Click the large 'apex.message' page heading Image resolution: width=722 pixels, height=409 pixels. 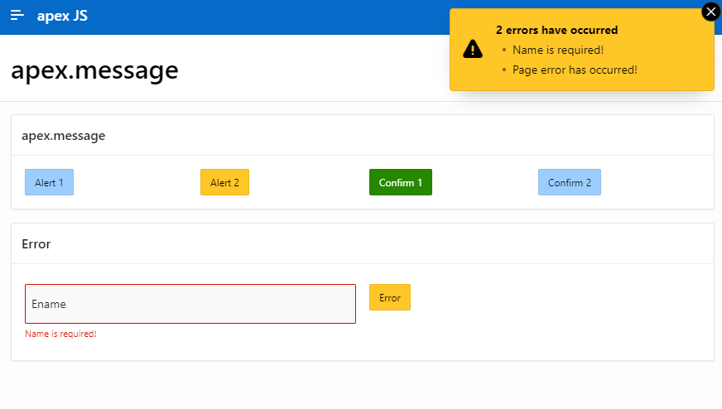point(94,70)
